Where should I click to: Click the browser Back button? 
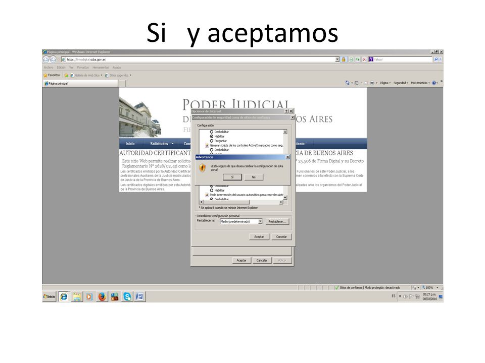coord(46,59)
